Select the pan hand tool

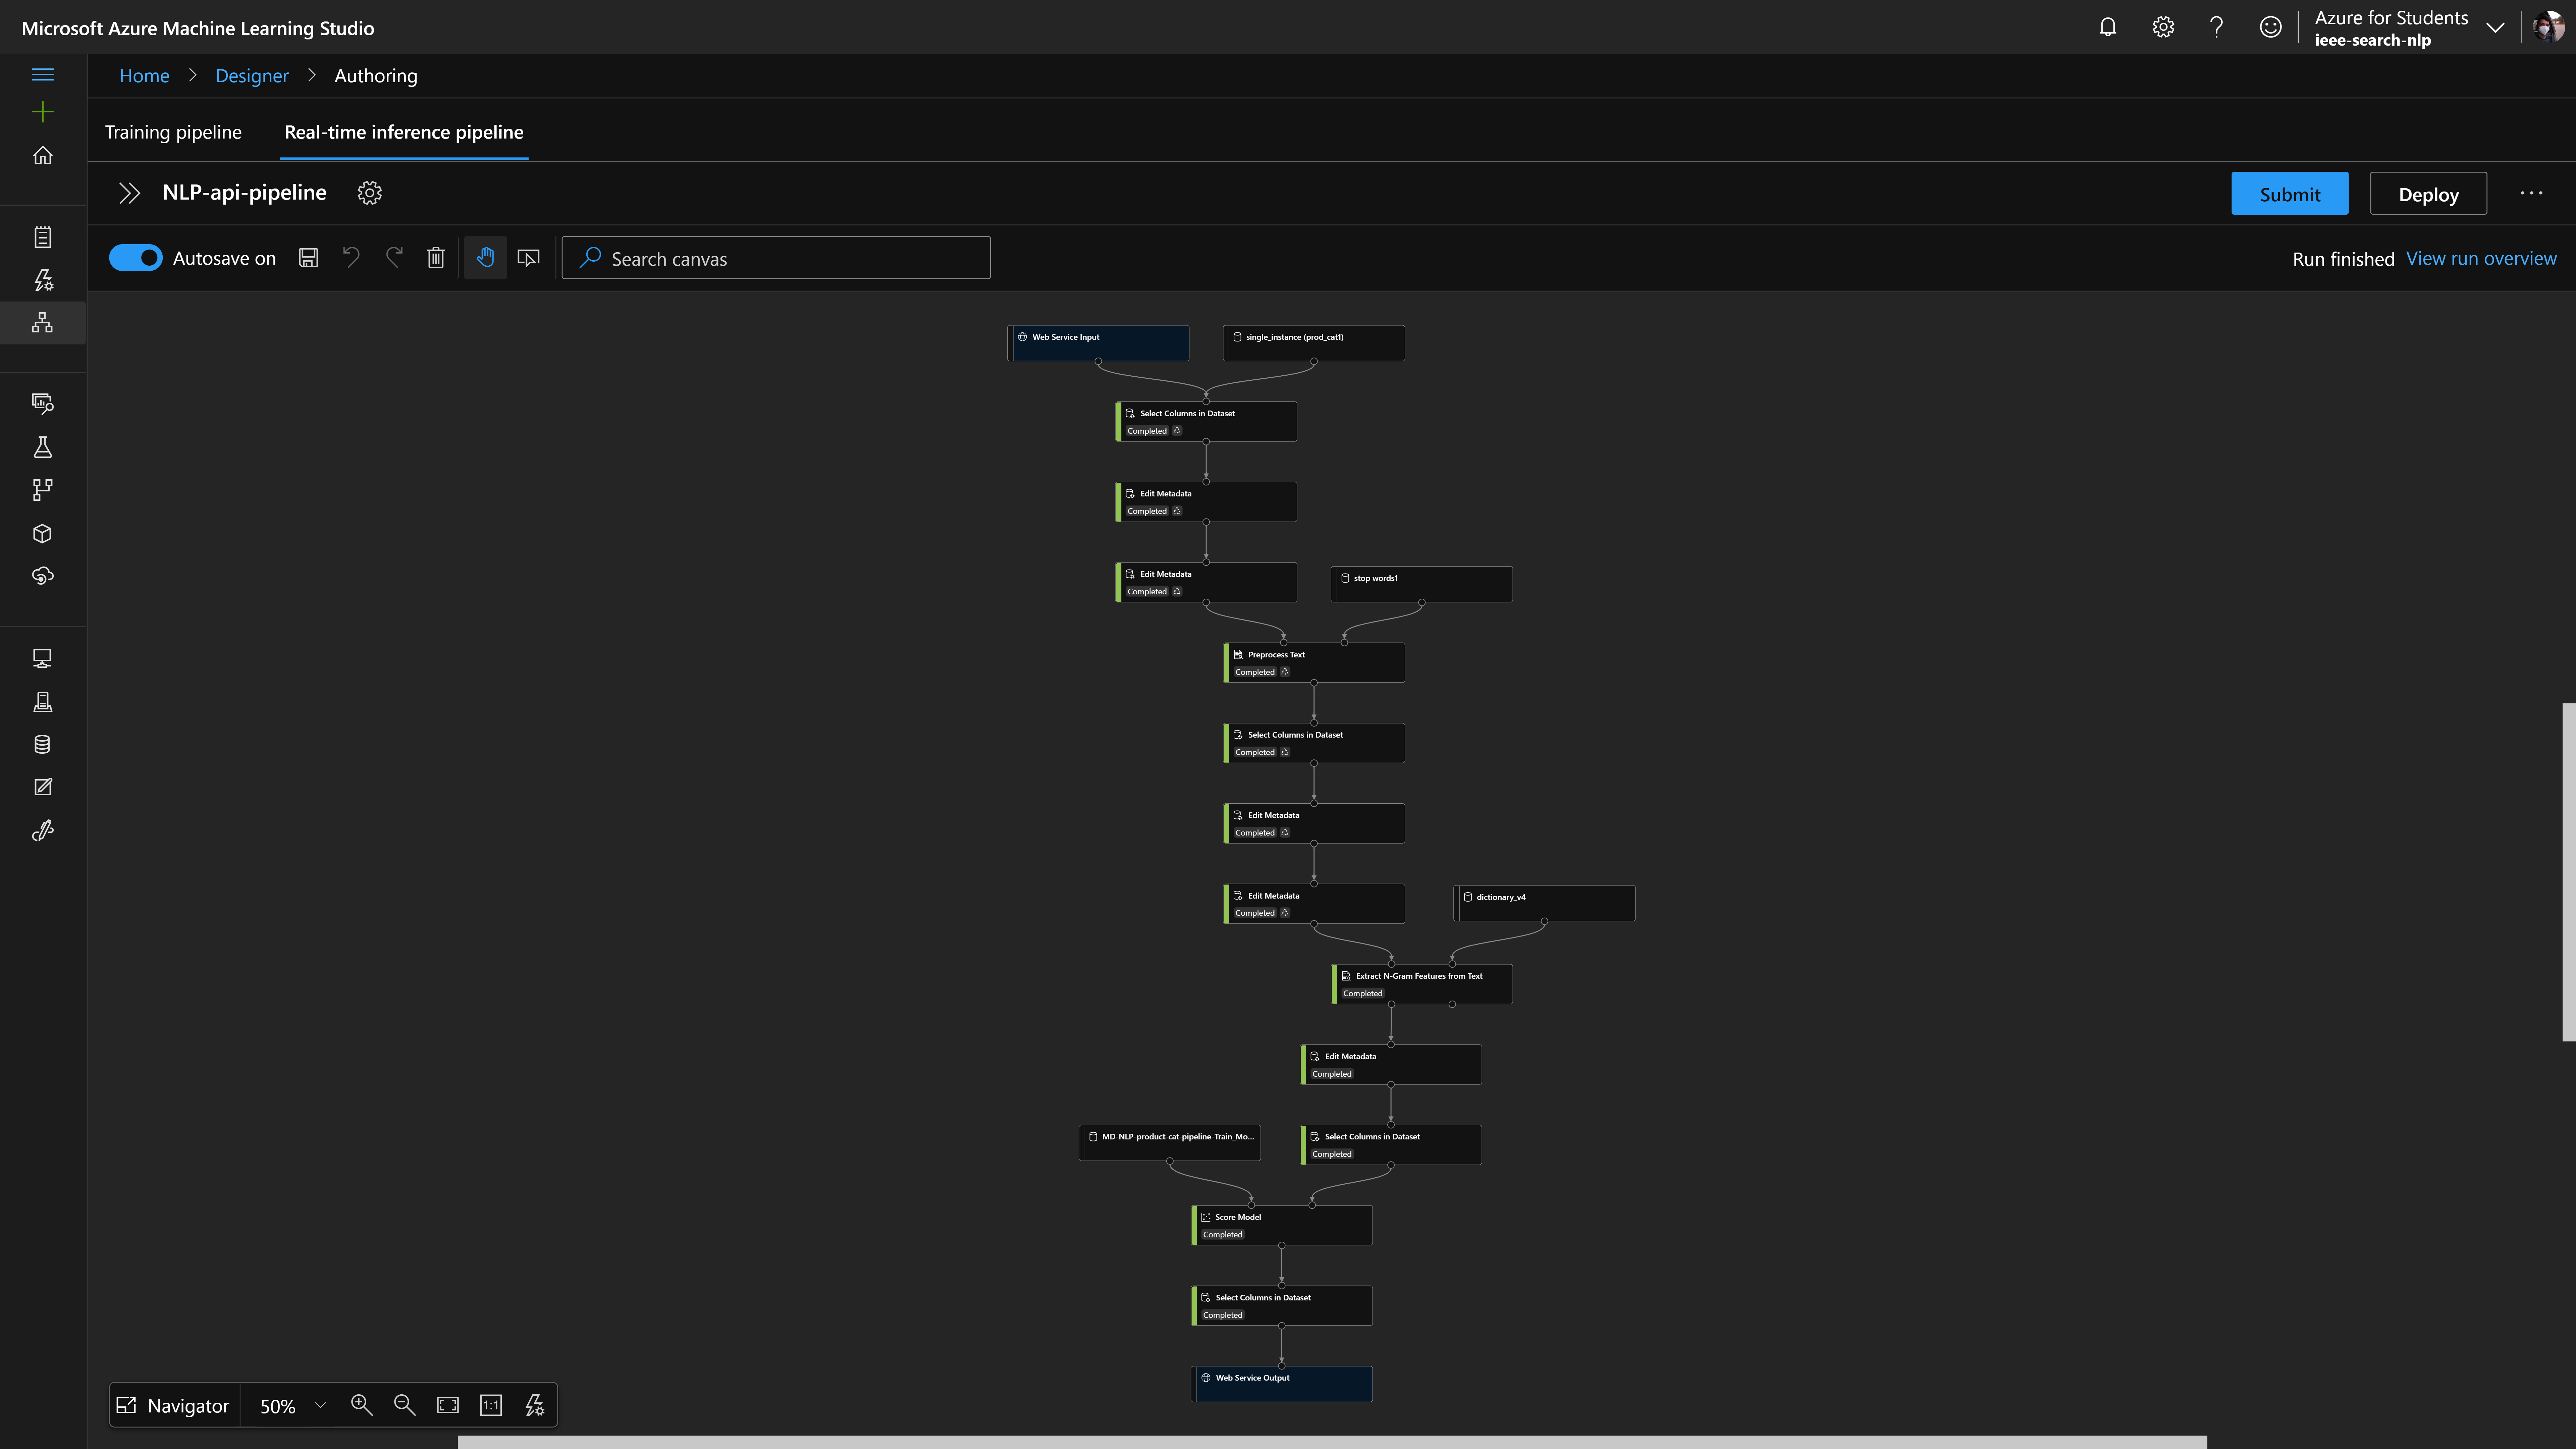(x=485, y=258)
